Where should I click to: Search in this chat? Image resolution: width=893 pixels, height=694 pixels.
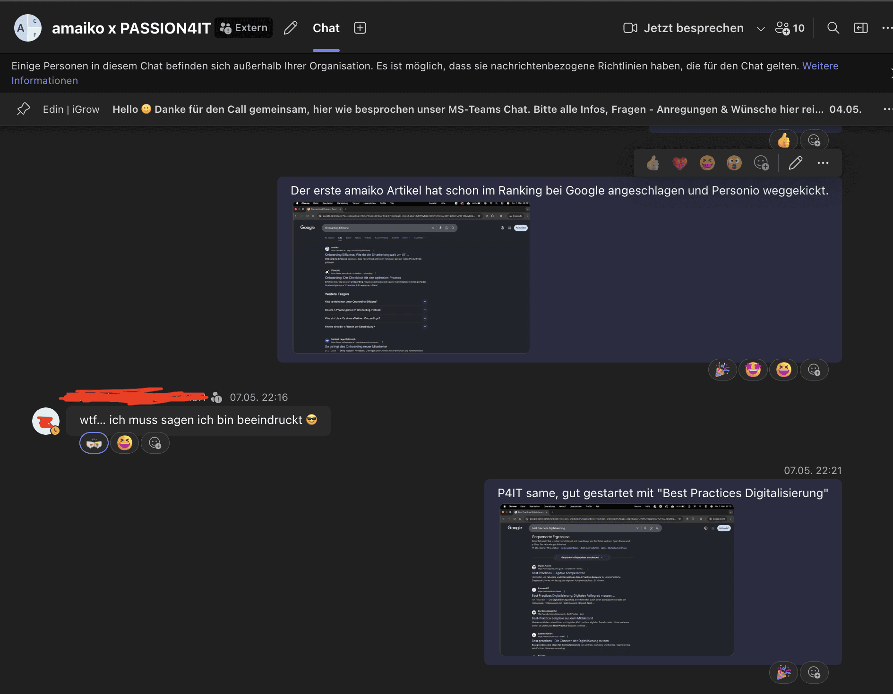pyautogui.click(x=833, y=28)
